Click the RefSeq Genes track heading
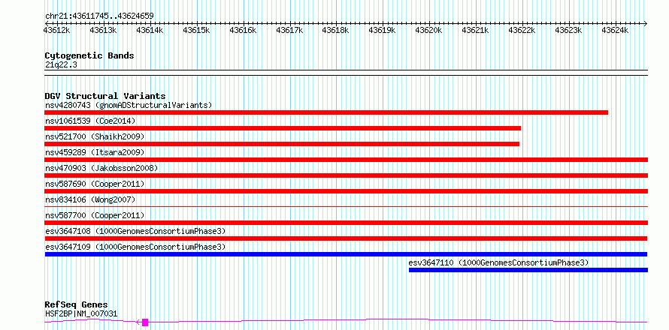The image size is (669, 330). coord(77,305)
